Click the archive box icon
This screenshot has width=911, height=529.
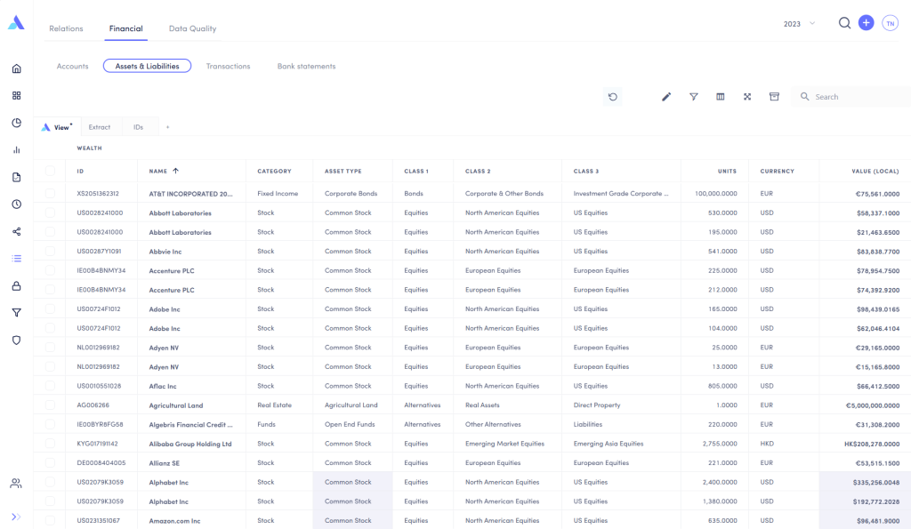click(x=774, y=97)
